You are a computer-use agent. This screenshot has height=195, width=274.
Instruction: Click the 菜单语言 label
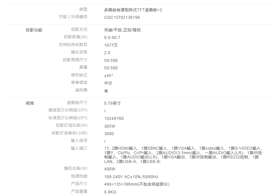(x=79, y=83)
